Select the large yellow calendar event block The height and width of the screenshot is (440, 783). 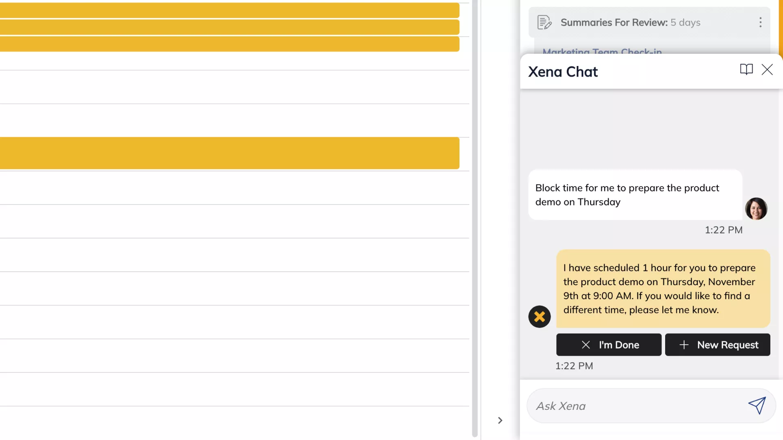point(229,153)
